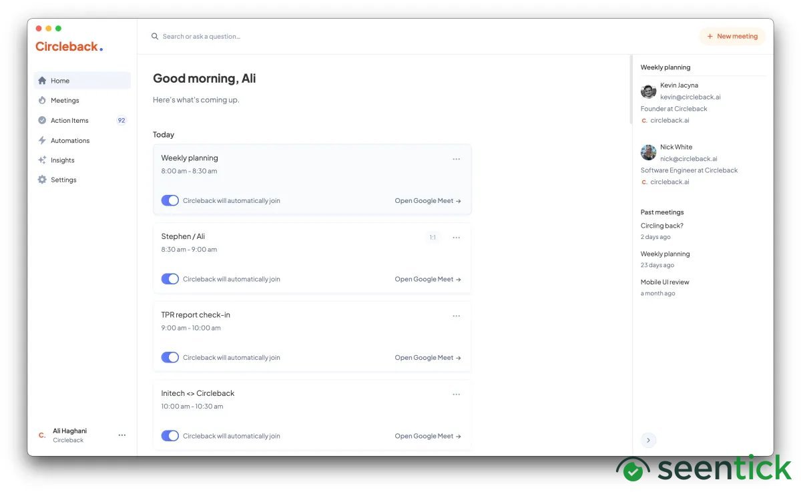The height and width of the screenshot is (492, 801).
Task: Click the 1:1 badge on Stephen / Ali
Action: point(433,237)
